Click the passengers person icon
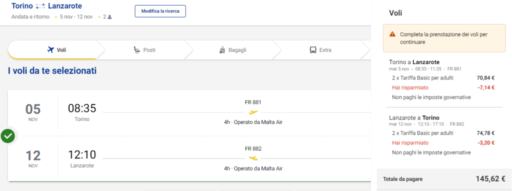This screenshot has width=512, height=191. click(x=109, y=17)
